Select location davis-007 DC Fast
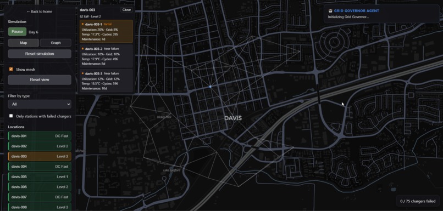 click(x=40, y=197)
